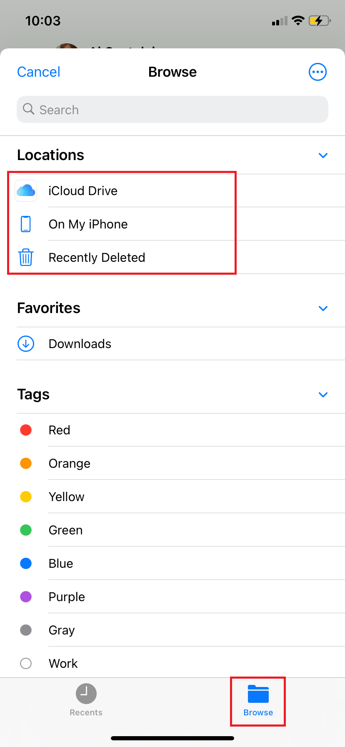Select the On My iPhone location

[88, 224]
